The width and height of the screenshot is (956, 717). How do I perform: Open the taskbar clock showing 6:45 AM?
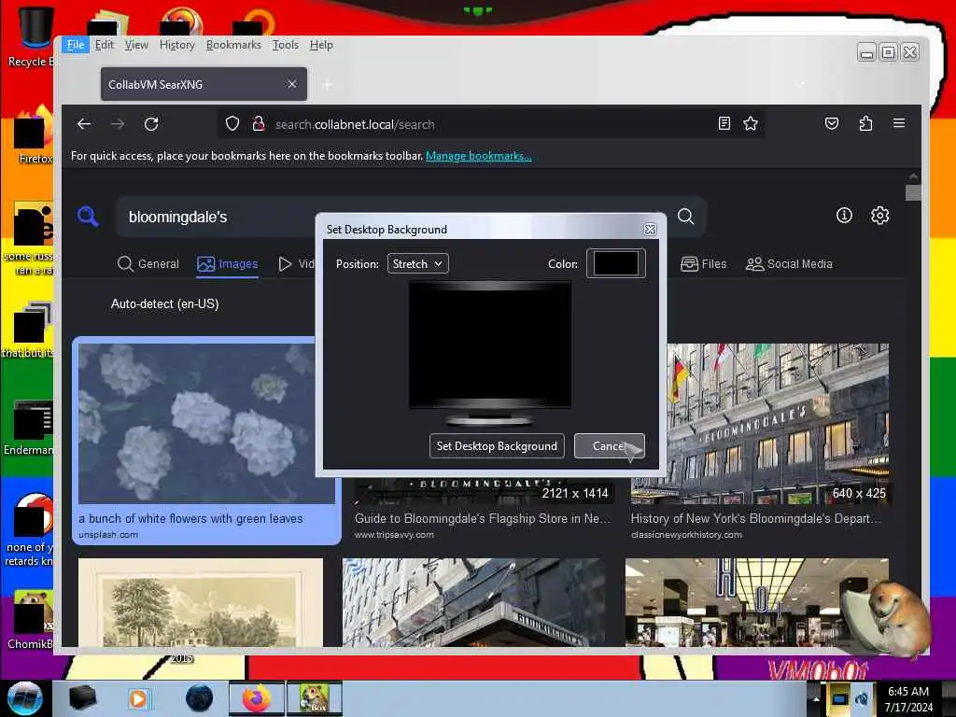[908, 698]
